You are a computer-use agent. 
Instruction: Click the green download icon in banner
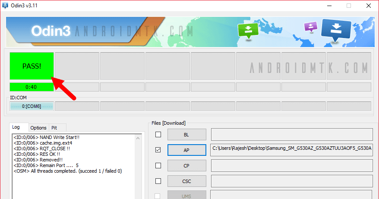click(x=248, y=31)
